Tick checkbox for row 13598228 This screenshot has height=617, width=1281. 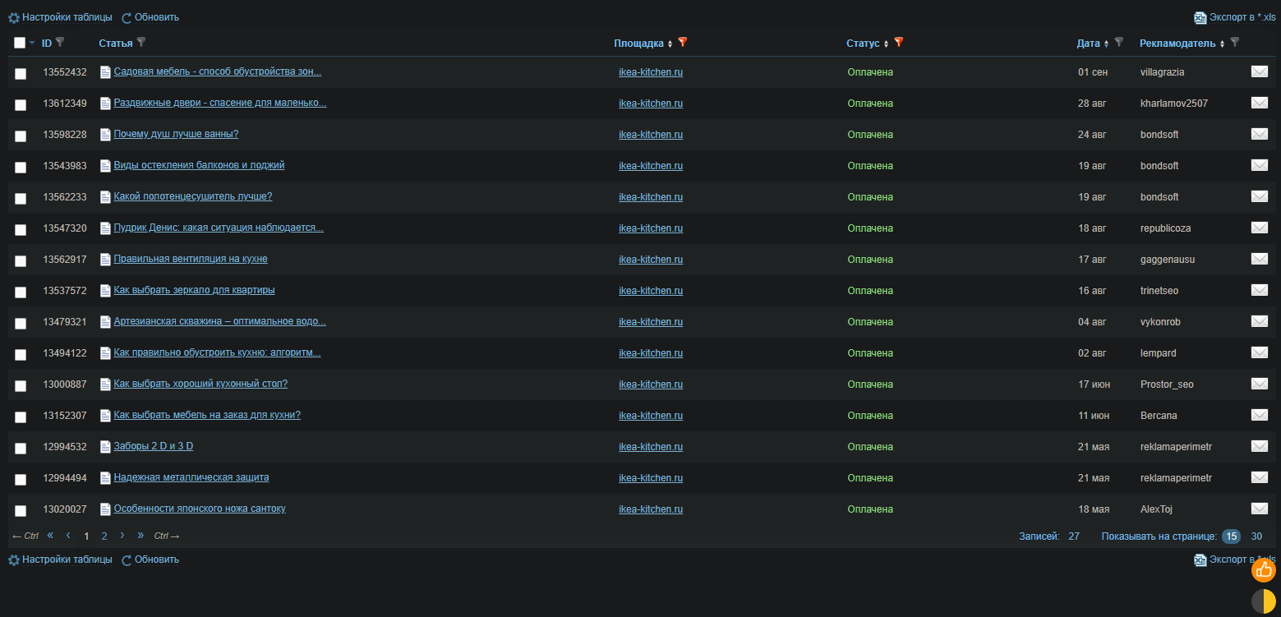click(x=21, y=136)
